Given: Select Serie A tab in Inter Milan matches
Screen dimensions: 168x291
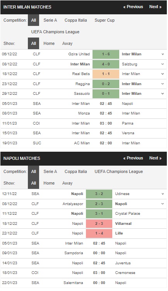Looking at the screenshot, I should (50, 20).
